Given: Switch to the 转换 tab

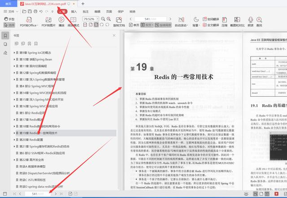Looking at the screenshot, I should (132, 12).
